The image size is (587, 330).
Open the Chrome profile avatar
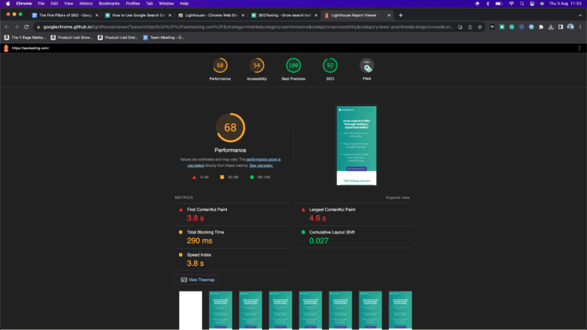[570, 27]
